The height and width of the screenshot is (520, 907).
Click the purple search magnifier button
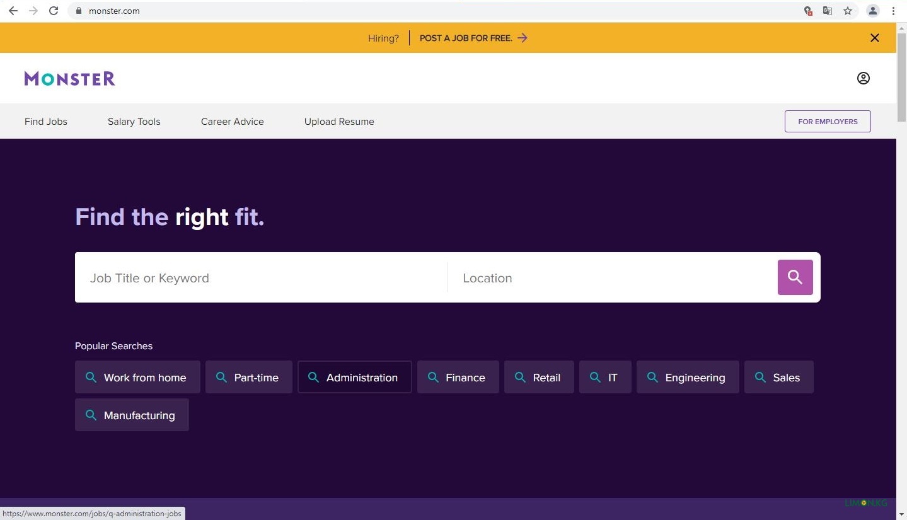(795, 277)
